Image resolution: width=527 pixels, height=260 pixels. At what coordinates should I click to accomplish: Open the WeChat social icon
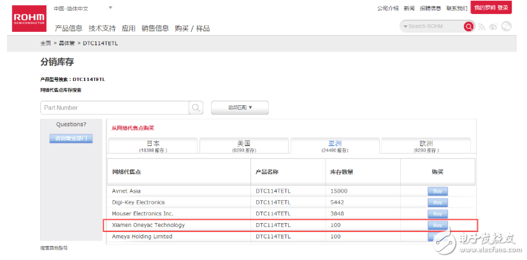506,26
